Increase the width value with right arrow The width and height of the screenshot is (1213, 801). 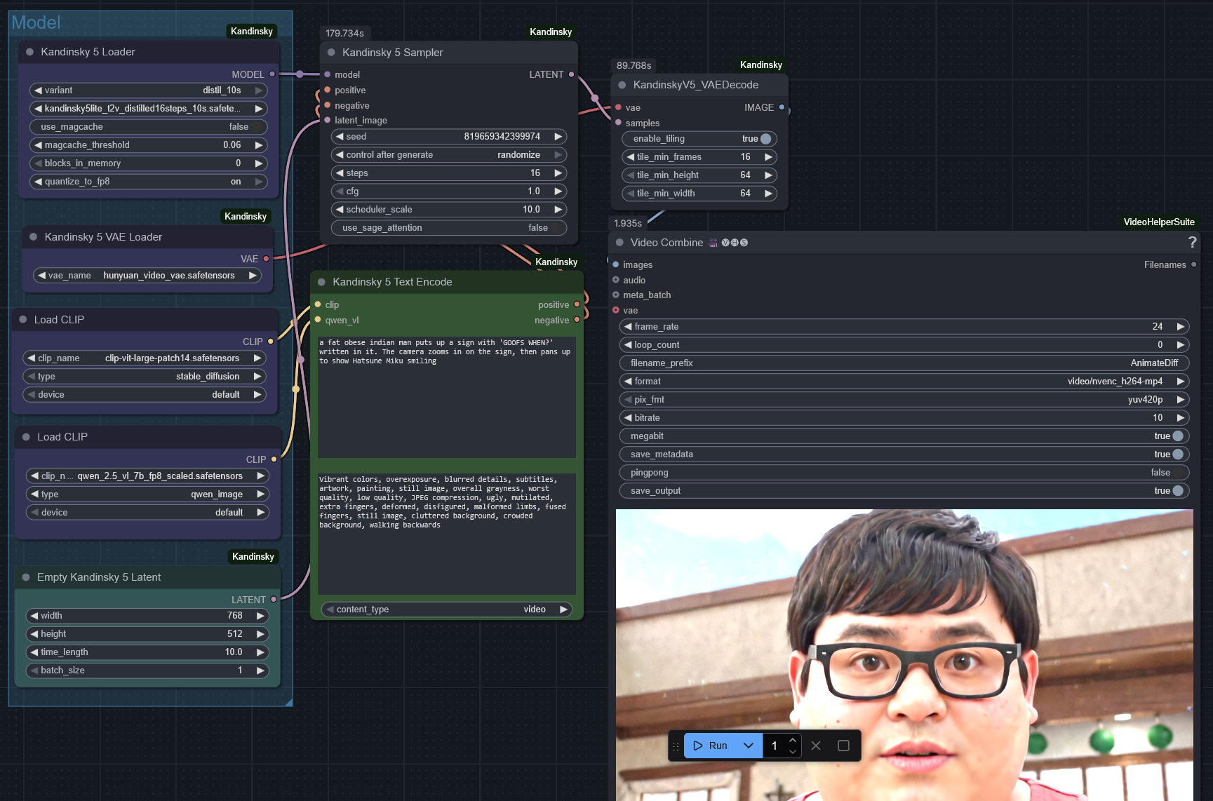[260, 616]
